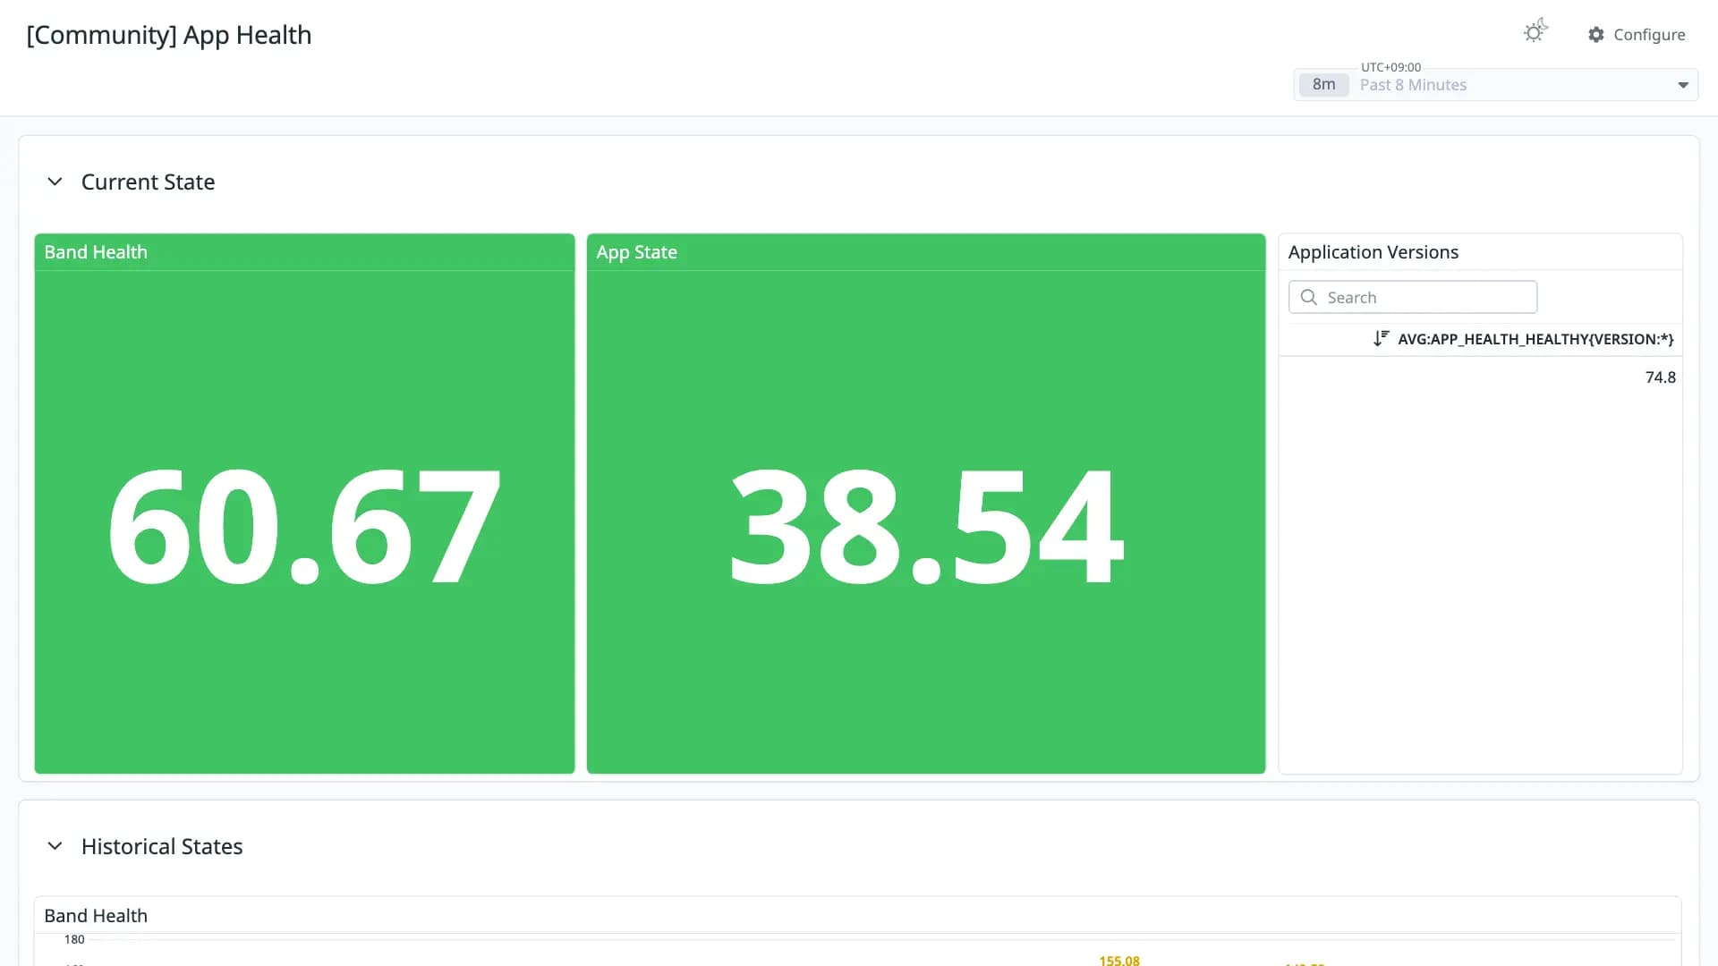This screenshot has height=966, width=1718.
Task: Focus the Application Versions search field
Action: click(x=1413, y=297)
